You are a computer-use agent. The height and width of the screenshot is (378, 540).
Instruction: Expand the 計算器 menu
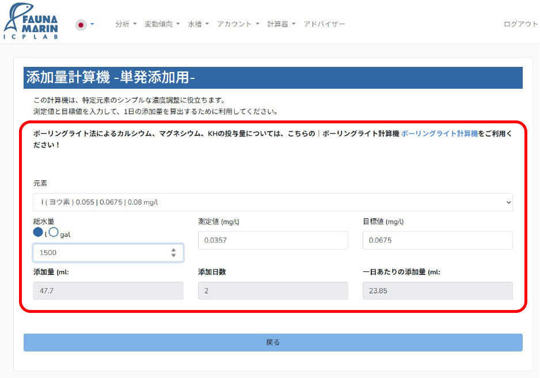pos(281,24)
